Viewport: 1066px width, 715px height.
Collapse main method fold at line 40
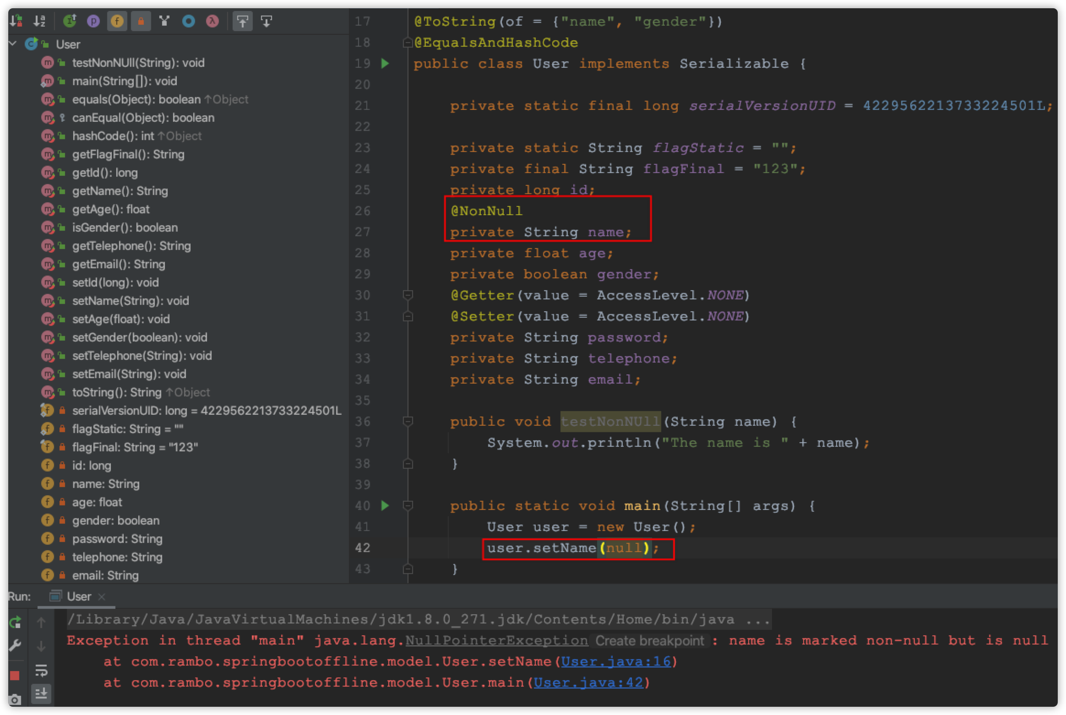pos(408,505)
